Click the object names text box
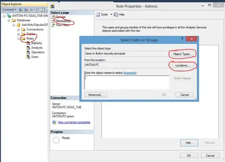225x162 pixels. click(127, 82)
